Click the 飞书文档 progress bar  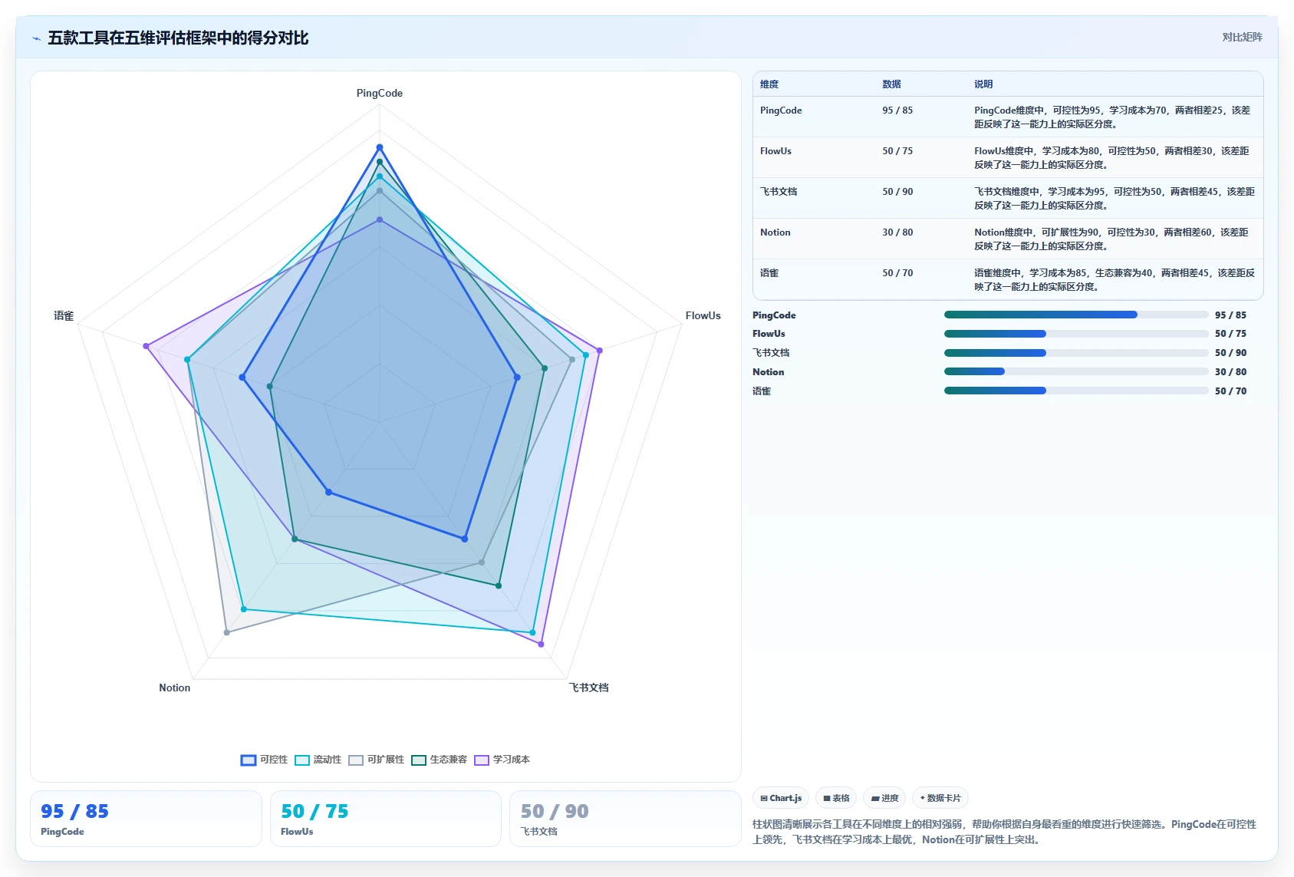tap(1076, 353)
